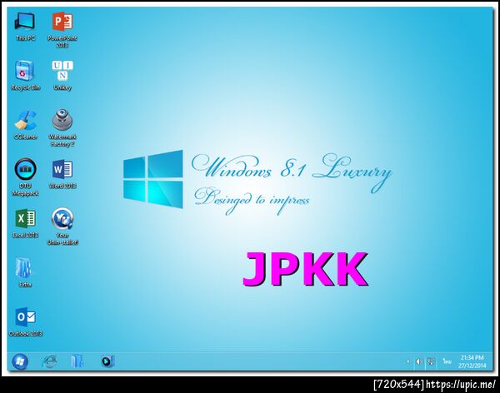
Task: Open the network tray icon
Action: [431, 361]
